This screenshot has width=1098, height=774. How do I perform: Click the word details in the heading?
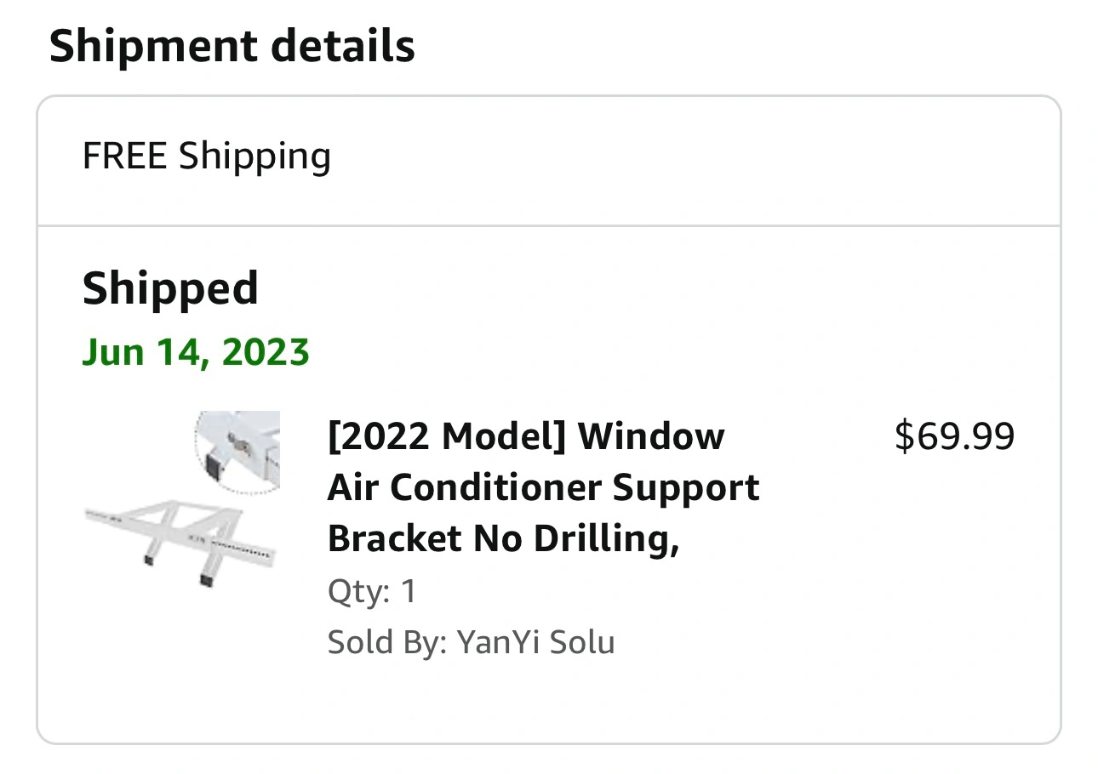click(344, 46)
